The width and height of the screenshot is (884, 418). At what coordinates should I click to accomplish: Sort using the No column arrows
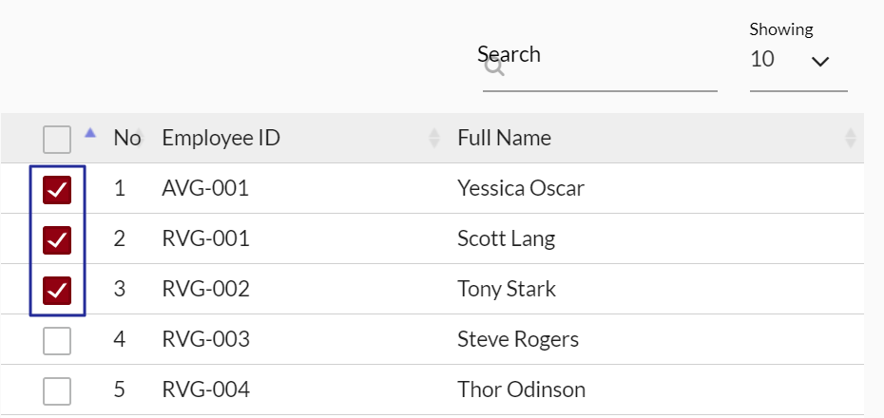[x=140, y=139]
